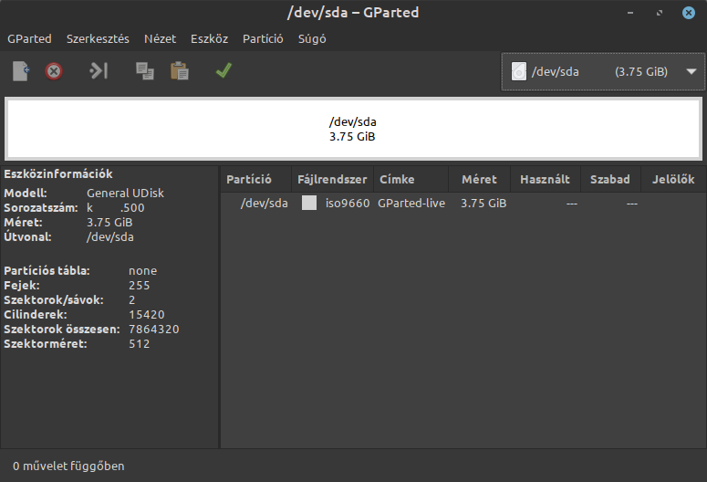Click the Szabad column header

(x=610, y=179)
